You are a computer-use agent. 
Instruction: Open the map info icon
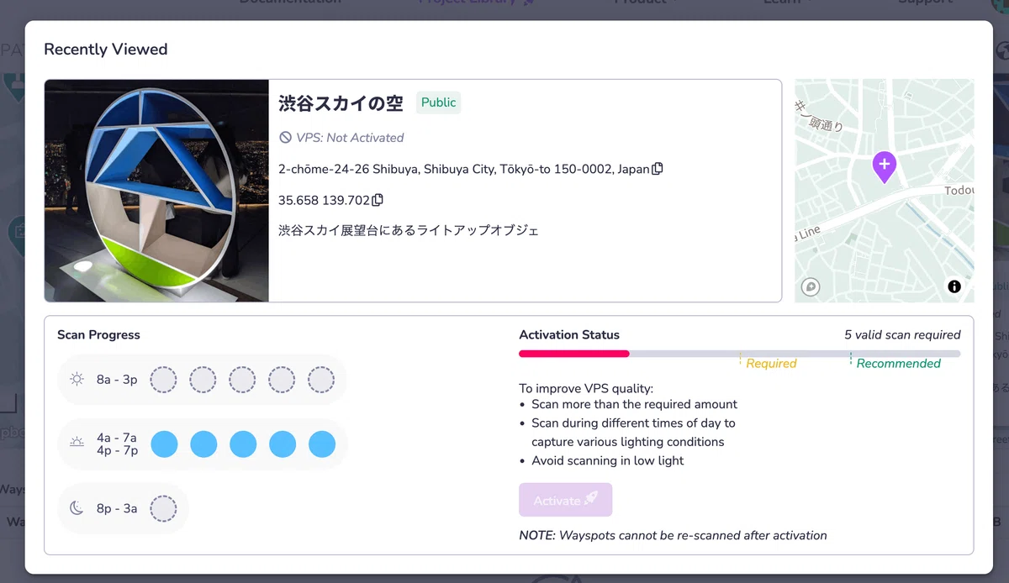click(x=954, y=286)
